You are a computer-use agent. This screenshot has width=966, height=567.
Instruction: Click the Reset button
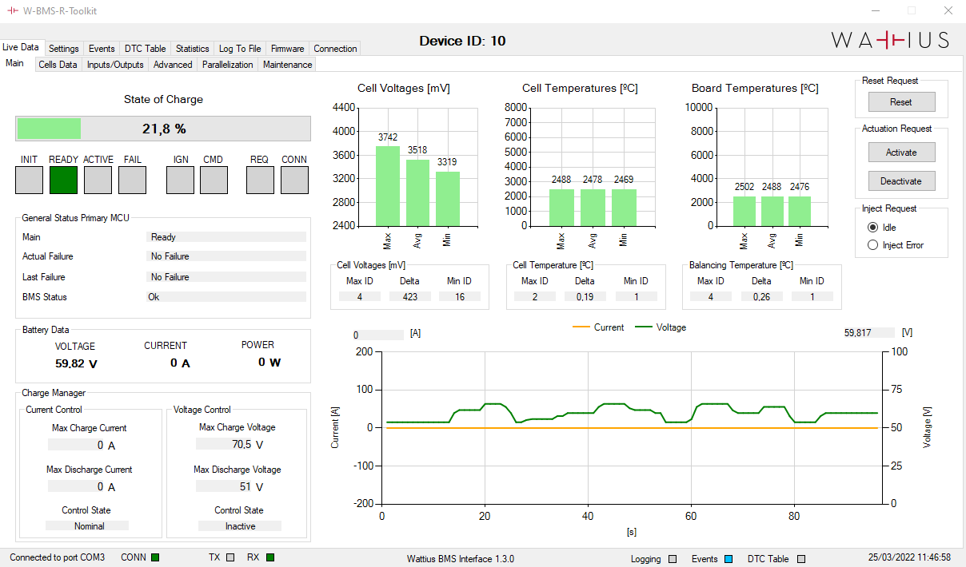901,102
